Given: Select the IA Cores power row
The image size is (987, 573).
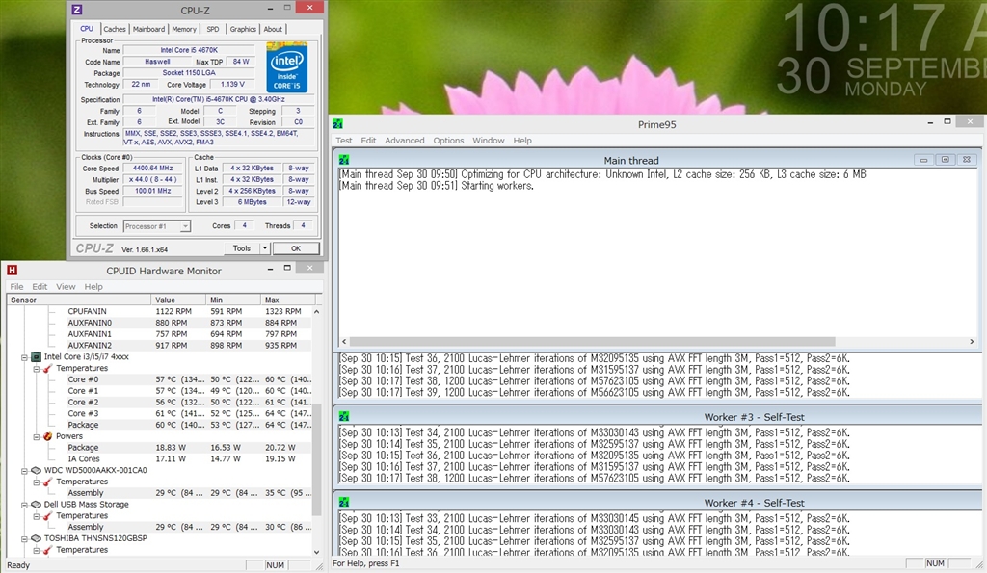Looking at the screenshot, I should click(x=159, y=458).
